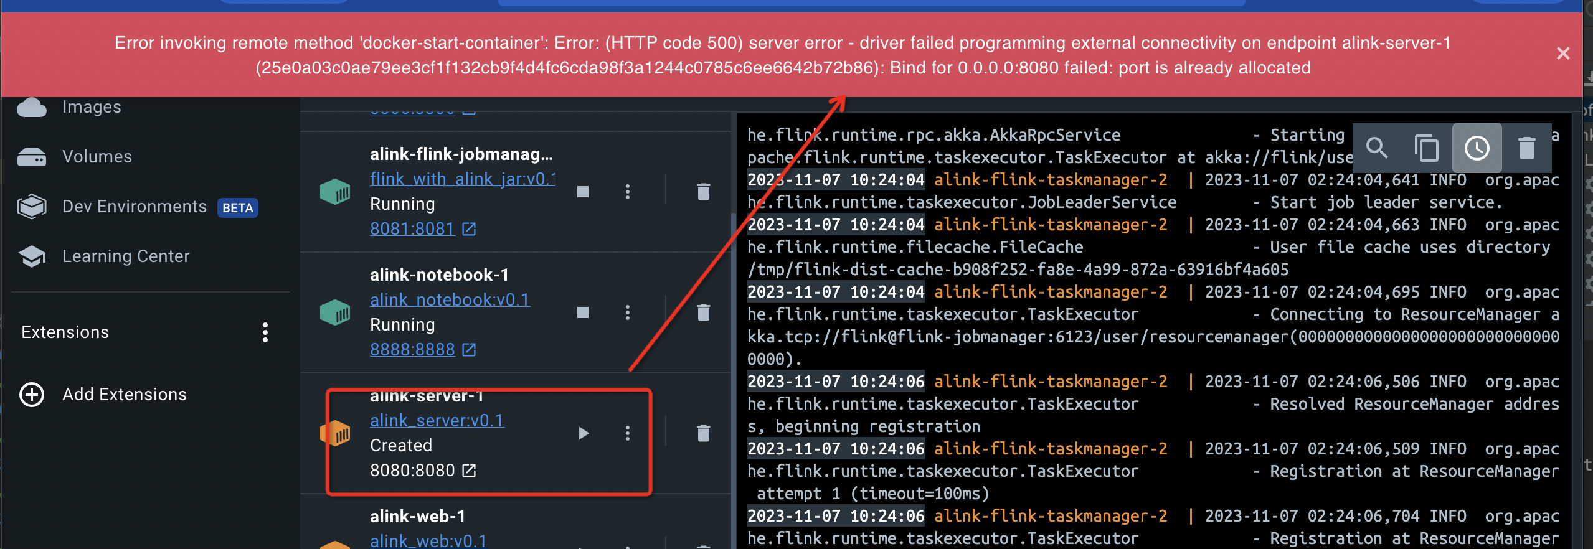Click the alink-notebook-1 green container icon
The image size is (1593, 549).
335,312
